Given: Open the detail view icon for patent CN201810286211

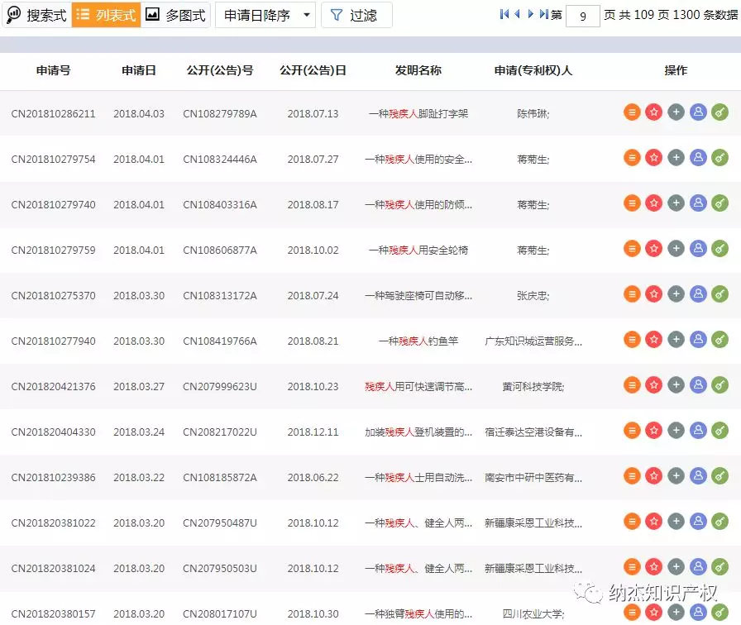Looking at the screenshot, I should (x=632, y=112).
